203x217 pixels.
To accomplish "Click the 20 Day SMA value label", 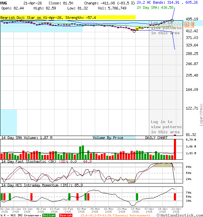I will click(155, 7).
